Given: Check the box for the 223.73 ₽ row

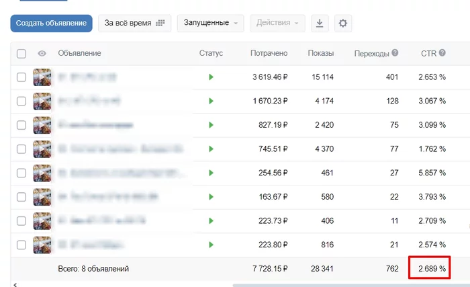Looking at the screenshot, I should (21, 221).
